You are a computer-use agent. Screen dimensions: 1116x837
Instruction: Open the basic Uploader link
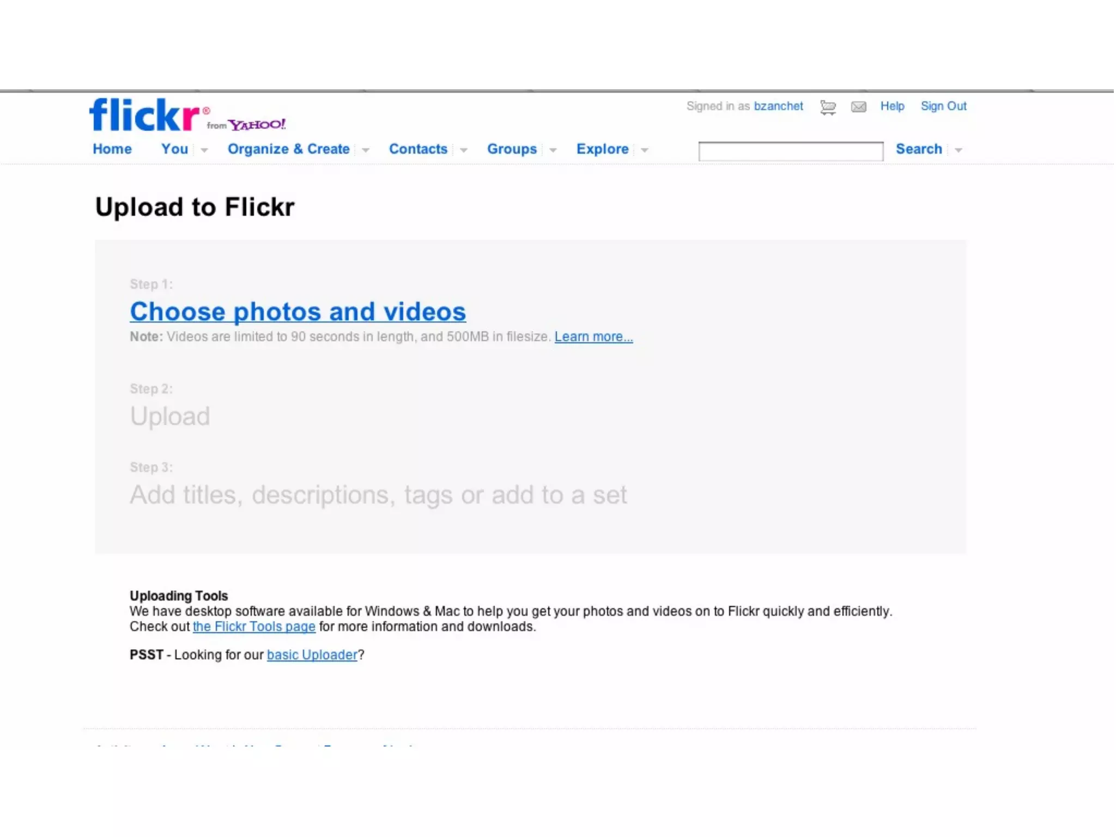click(312, 655)
